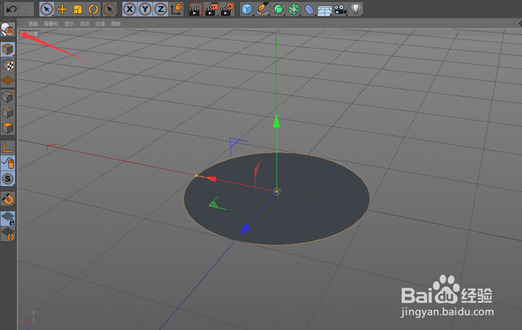Toggle the Locked Workplane icon

coord(8,218)
